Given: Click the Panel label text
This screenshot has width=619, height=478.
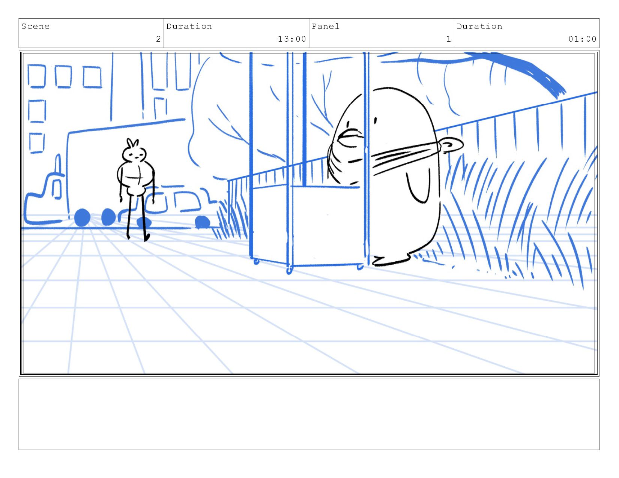Looking at the screenshot, I should click(x=326, y=26).
